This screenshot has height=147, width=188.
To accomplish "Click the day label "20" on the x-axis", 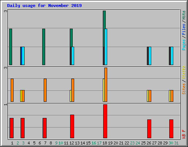I will coord(116,143).
